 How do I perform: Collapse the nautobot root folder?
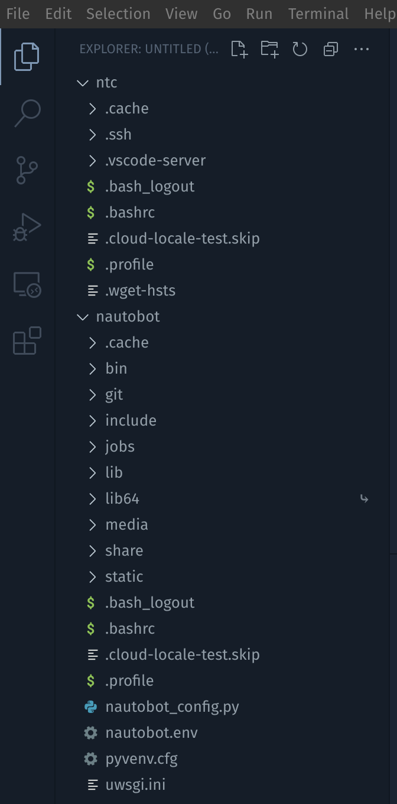coord(128,317)
